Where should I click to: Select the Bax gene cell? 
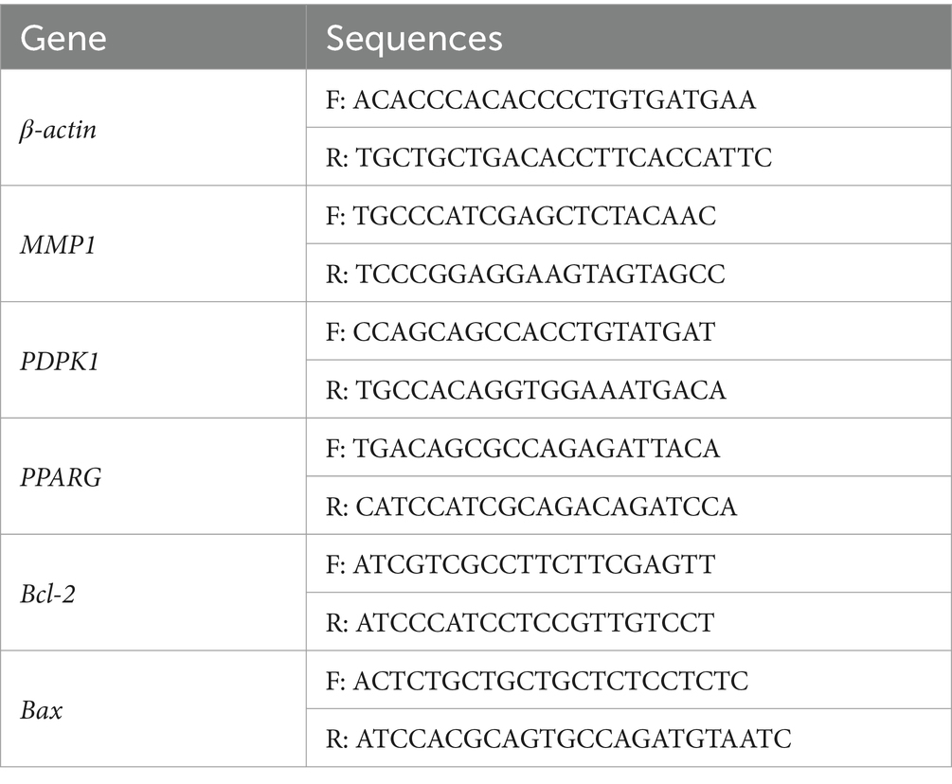153,709
